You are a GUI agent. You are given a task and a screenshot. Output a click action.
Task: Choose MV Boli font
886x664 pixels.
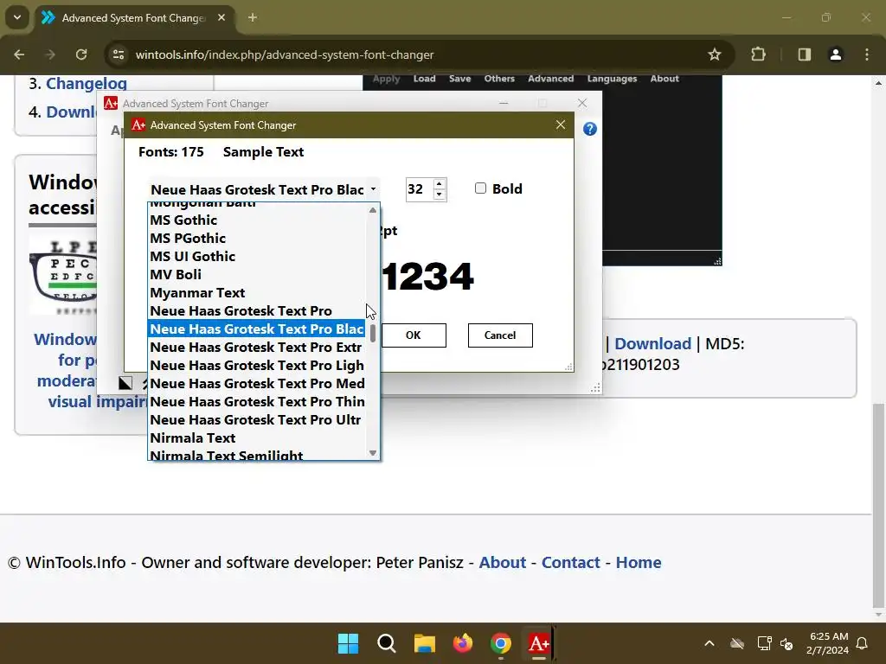(257, 274)
